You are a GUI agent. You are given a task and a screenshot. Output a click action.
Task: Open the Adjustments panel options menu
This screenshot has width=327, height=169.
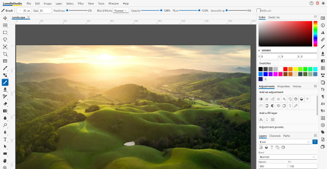(x=315, y=86)
